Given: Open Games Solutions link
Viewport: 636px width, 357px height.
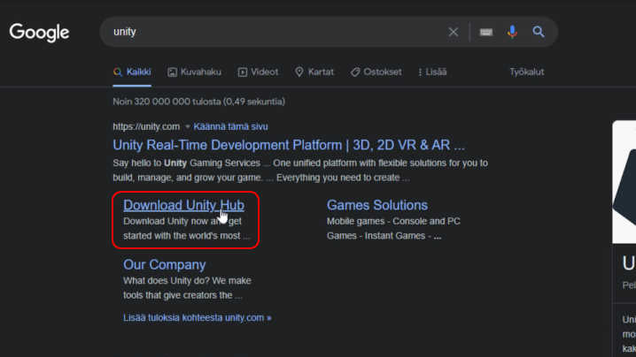Looking at the screenshot, I should pyautogui.click(x=377, y=205).
